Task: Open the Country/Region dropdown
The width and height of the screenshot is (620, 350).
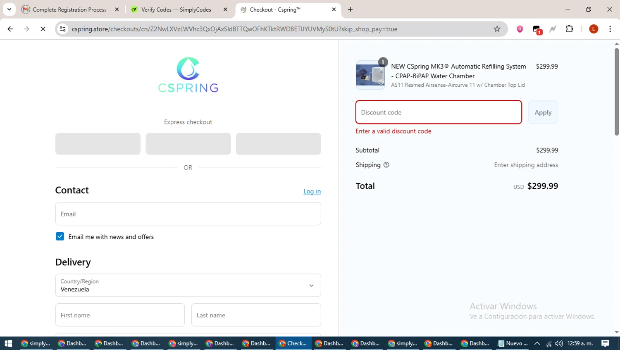Action: pyautogui.click(x=188, y=285)
